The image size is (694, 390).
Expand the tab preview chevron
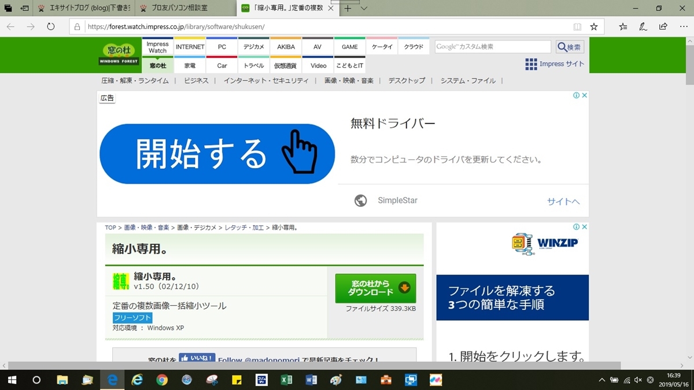click(364, 9)
